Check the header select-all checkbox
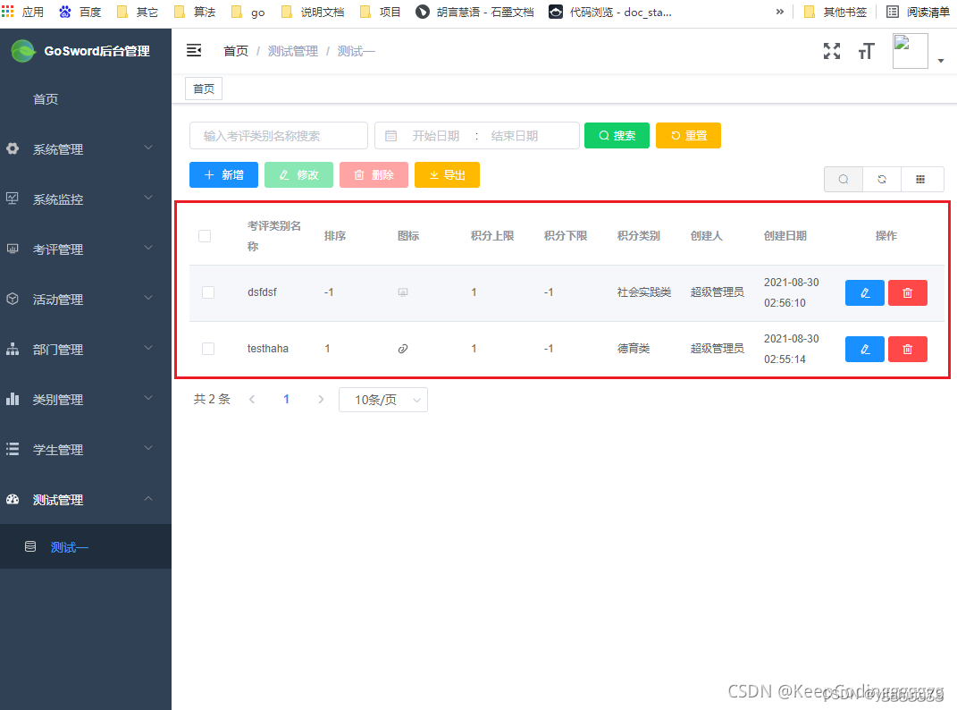 205,235
